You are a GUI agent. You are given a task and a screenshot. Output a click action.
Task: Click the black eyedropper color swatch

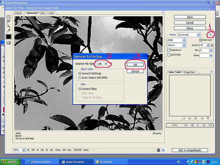click(9, 37)
